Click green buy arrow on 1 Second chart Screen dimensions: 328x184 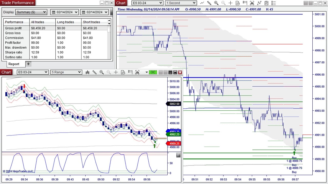pos(294,153)
